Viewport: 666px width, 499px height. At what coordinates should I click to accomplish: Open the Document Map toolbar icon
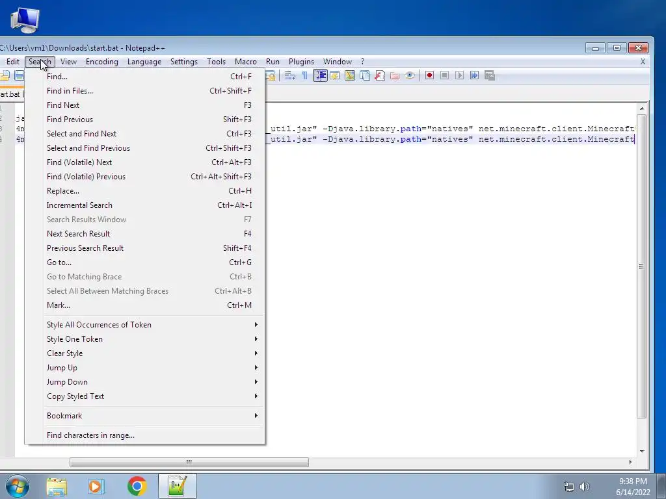350,75
